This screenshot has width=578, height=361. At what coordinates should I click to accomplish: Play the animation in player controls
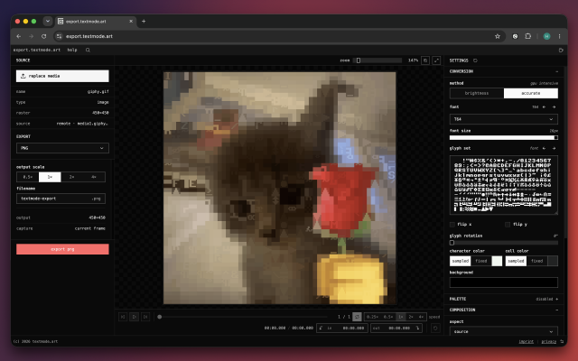[135, 317]
